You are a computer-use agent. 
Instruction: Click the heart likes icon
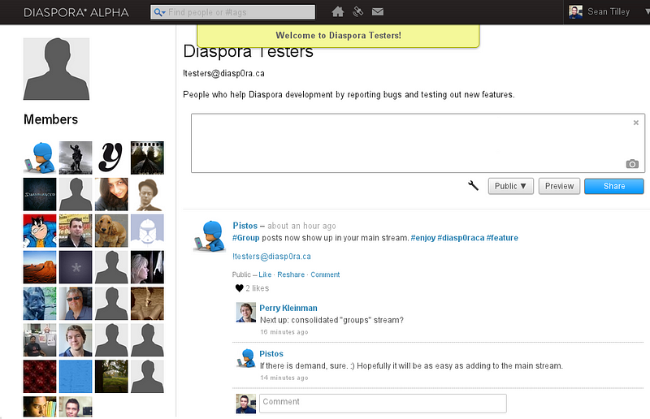coord(239,288)
